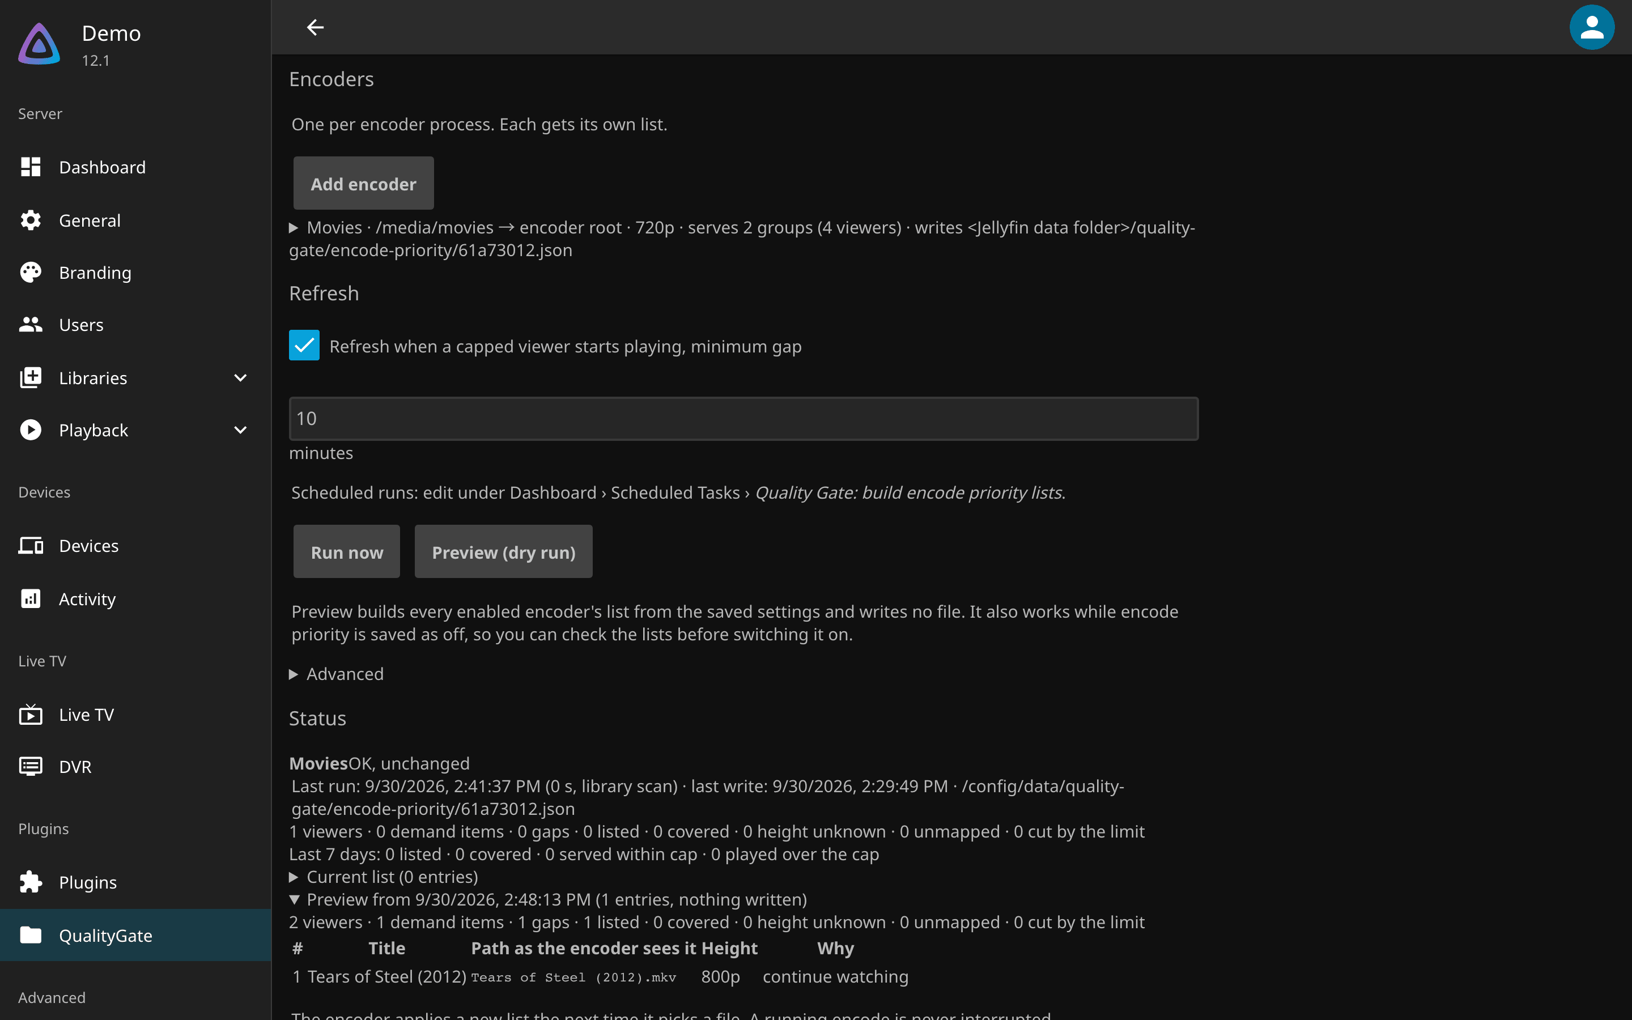
Task: Click the Branding palette icon
Action: pos(31,273)
